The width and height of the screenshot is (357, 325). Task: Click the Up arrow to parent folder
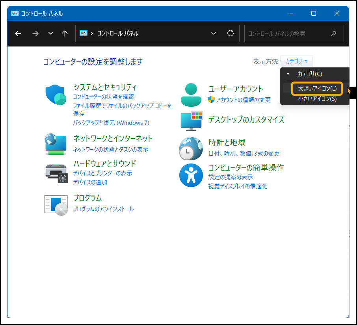point(65,34)
